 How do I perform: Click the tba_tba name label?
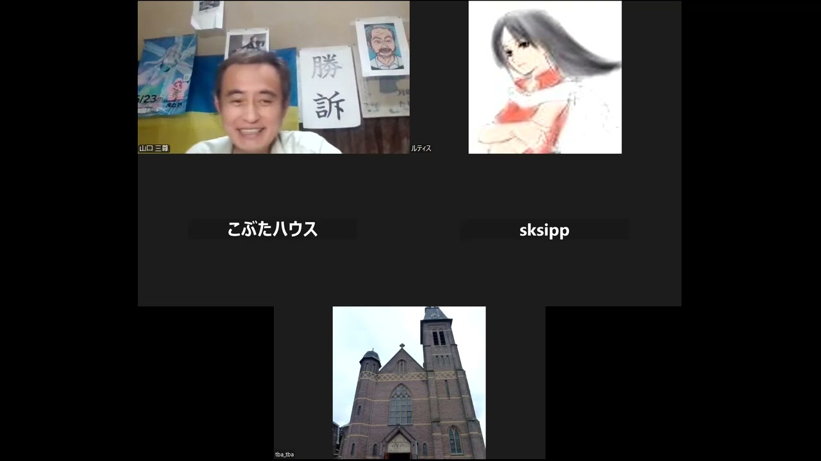(285, 455)
